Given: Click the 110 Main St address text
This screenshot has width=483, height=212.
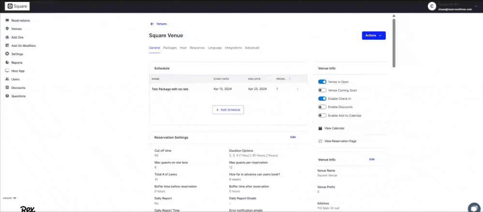Looking at the screenshot, I should click(x=328, y=208).
